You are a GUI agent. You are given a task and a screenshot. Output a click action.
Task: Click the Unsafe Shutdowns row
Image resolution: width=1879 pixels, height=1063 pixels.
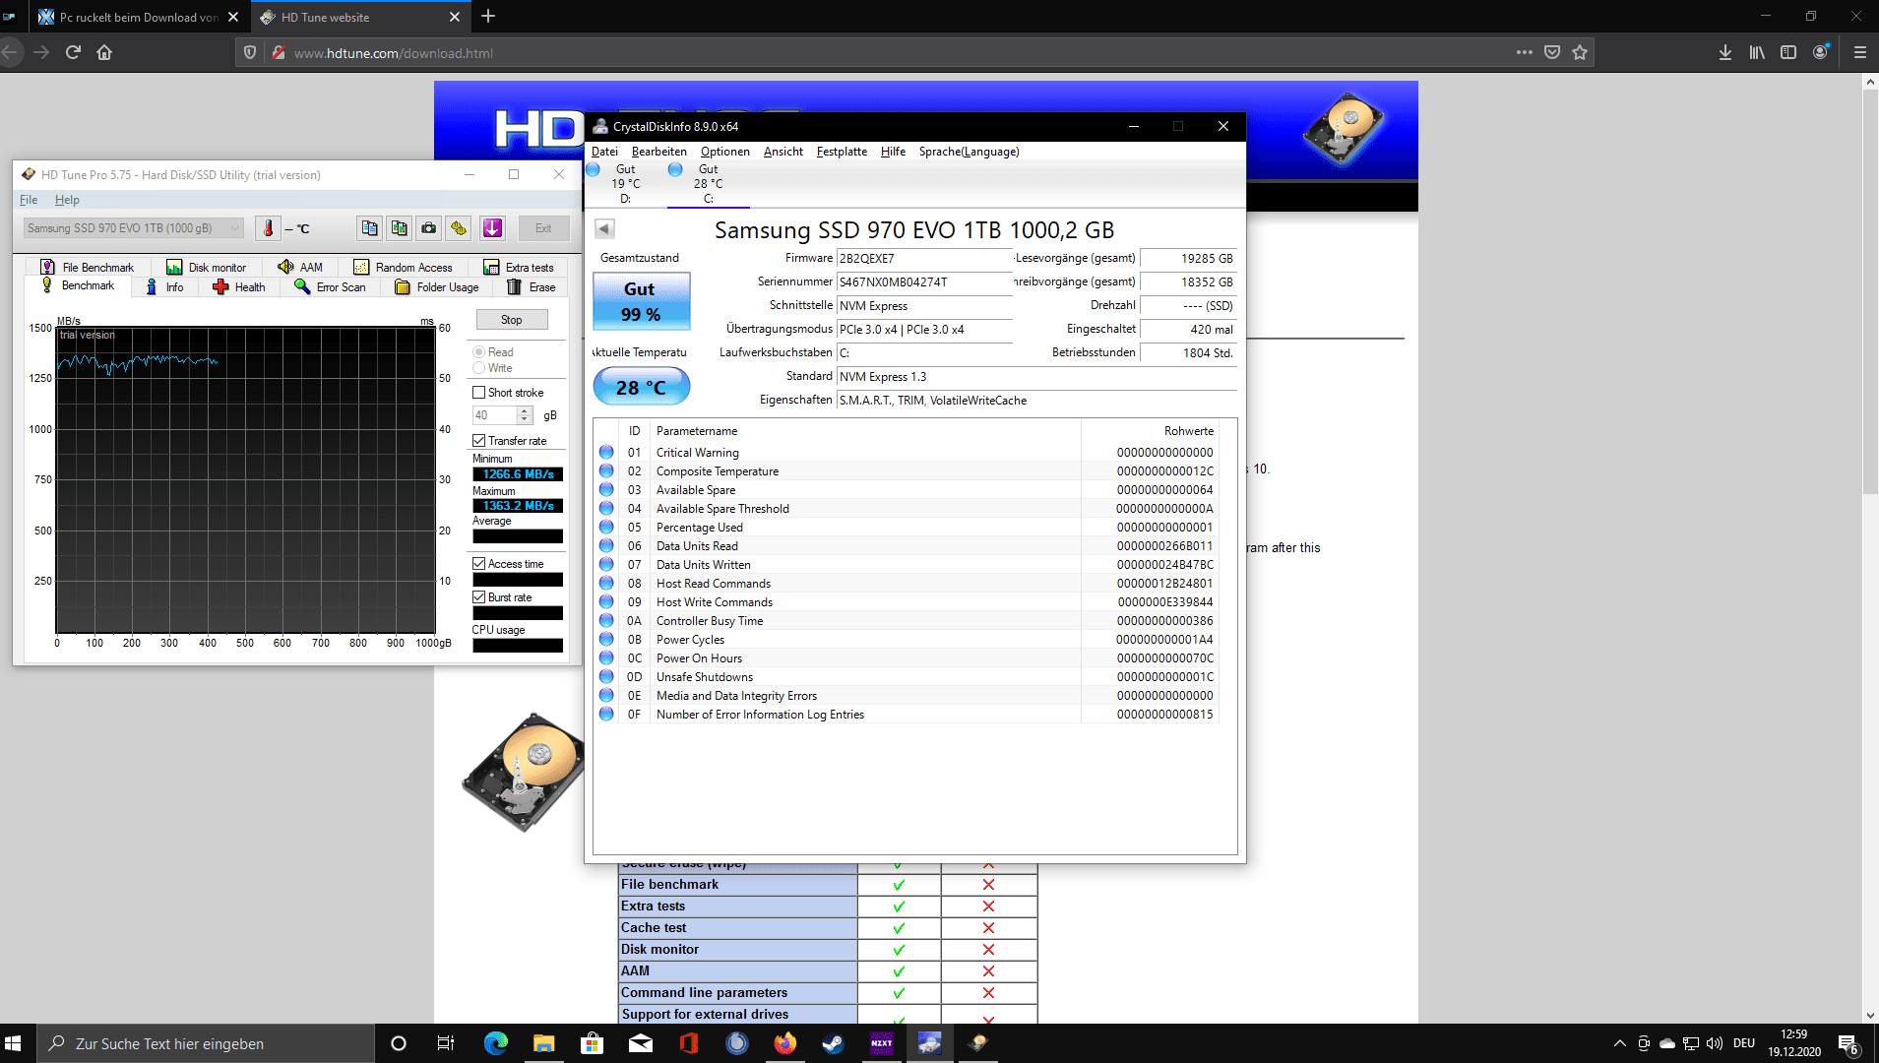click(x=907, y=677)
